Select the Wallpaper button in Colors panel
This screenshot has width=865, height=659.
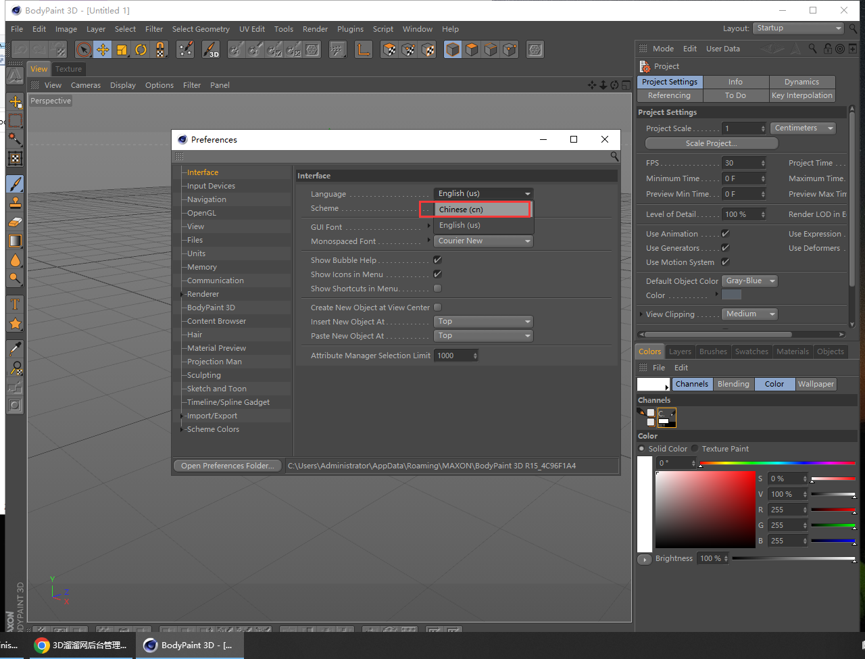(816, 384)
